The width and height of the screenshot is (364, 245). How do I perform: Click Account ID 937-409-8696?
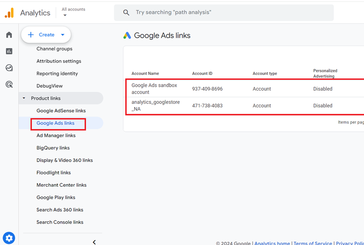207,89
